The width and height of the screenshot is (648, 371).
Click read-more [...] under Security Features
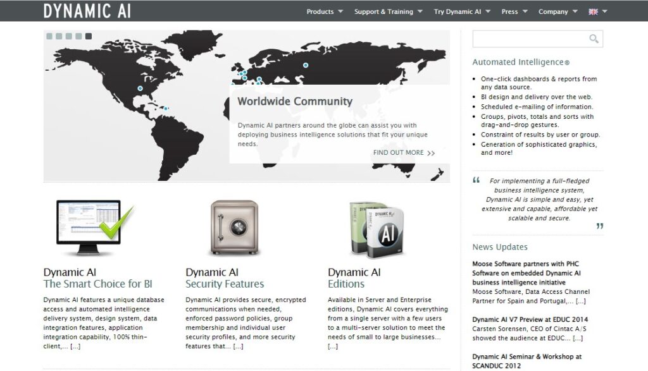click(x=238, y=346)
